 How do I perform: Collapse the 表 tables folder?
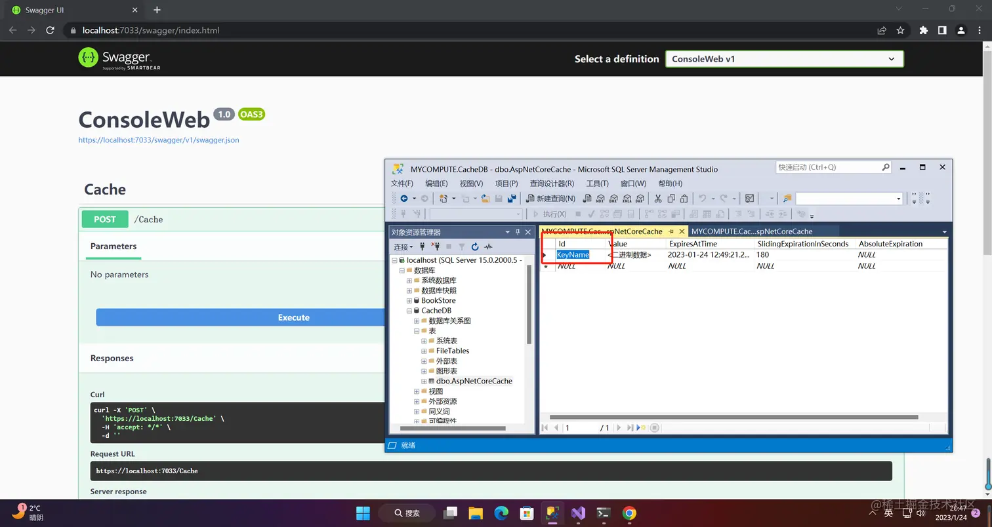coord(417,331)
